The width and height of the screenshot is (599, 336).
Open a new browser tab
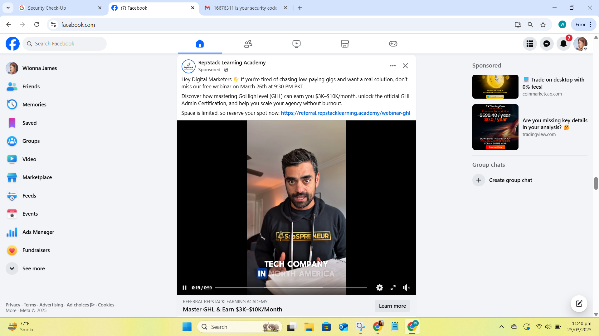[300, 8]
